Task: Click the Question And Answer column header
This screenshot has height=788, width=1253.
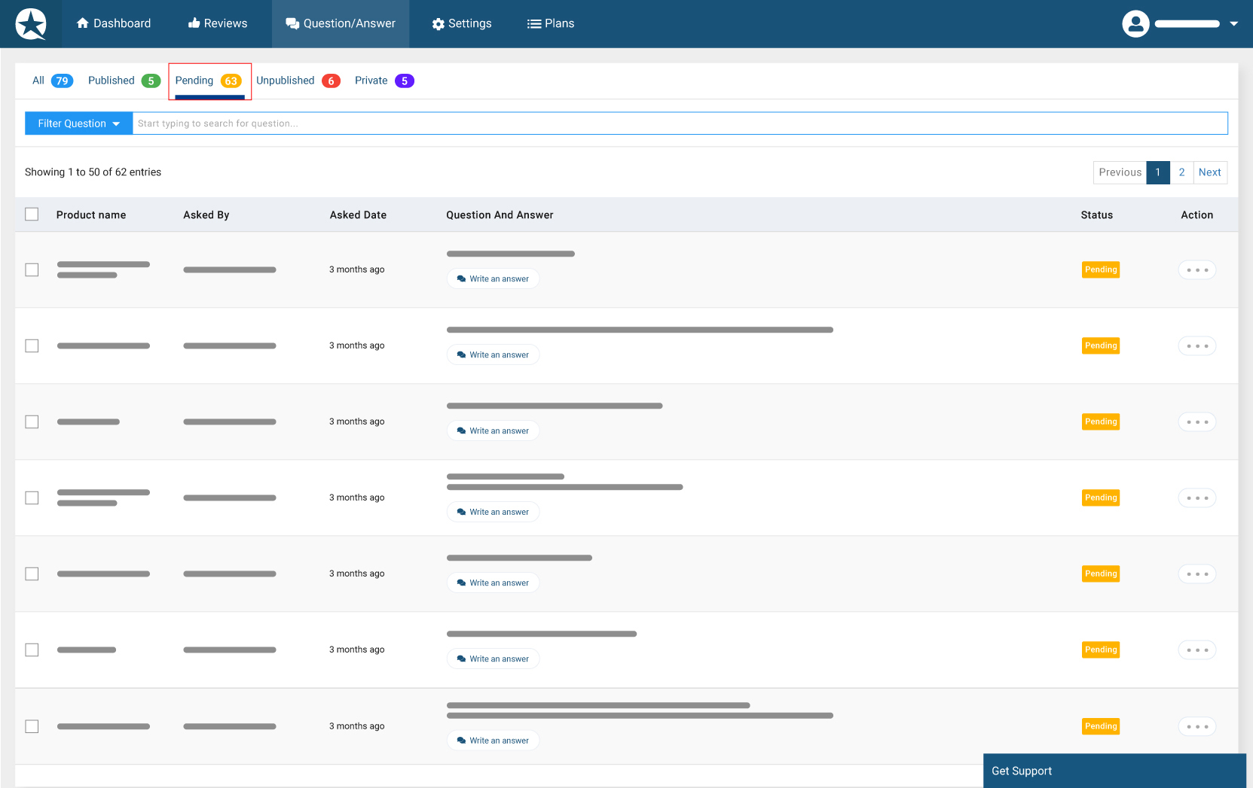Action: click(x=500, y=214)
